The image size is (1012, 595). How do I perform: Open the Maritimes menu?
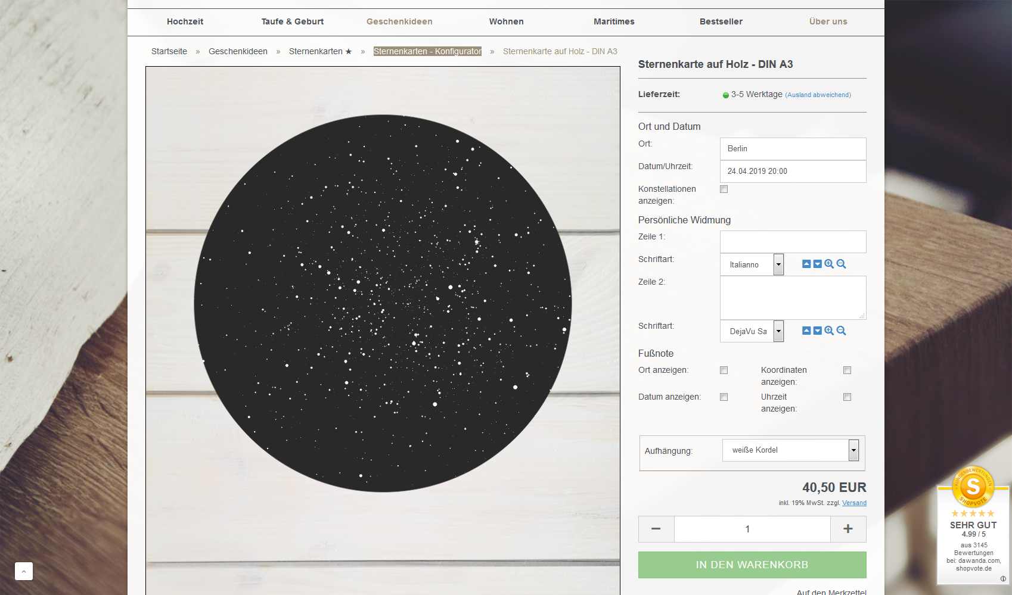coord(614,21)
